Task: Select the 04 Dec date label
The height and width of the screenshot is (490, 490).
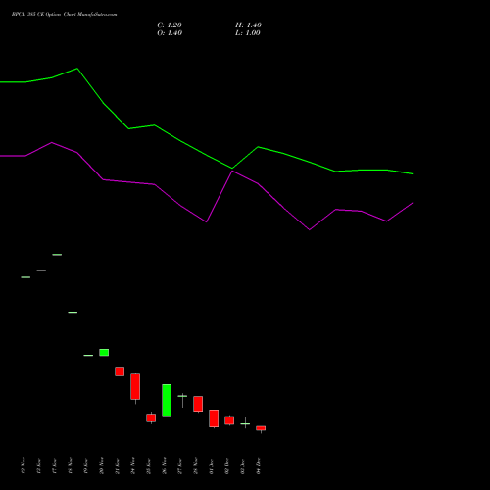Action: (x=259, y=465)
